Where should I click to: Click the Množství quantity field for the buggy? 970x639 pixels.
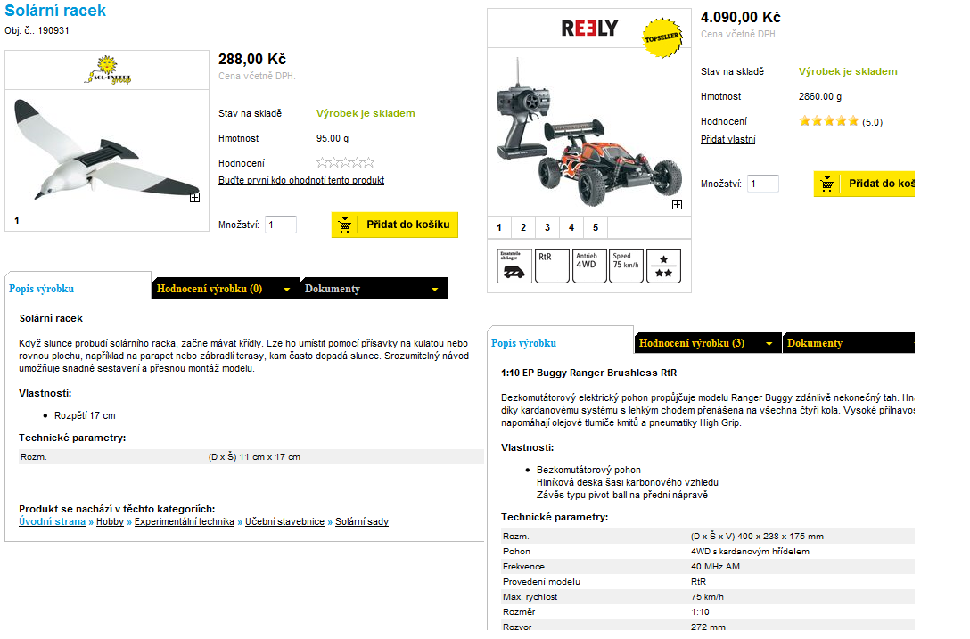[763, 184]
